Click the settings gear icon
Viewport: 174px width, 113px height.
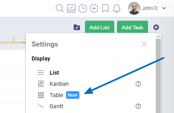coord(156,27)
